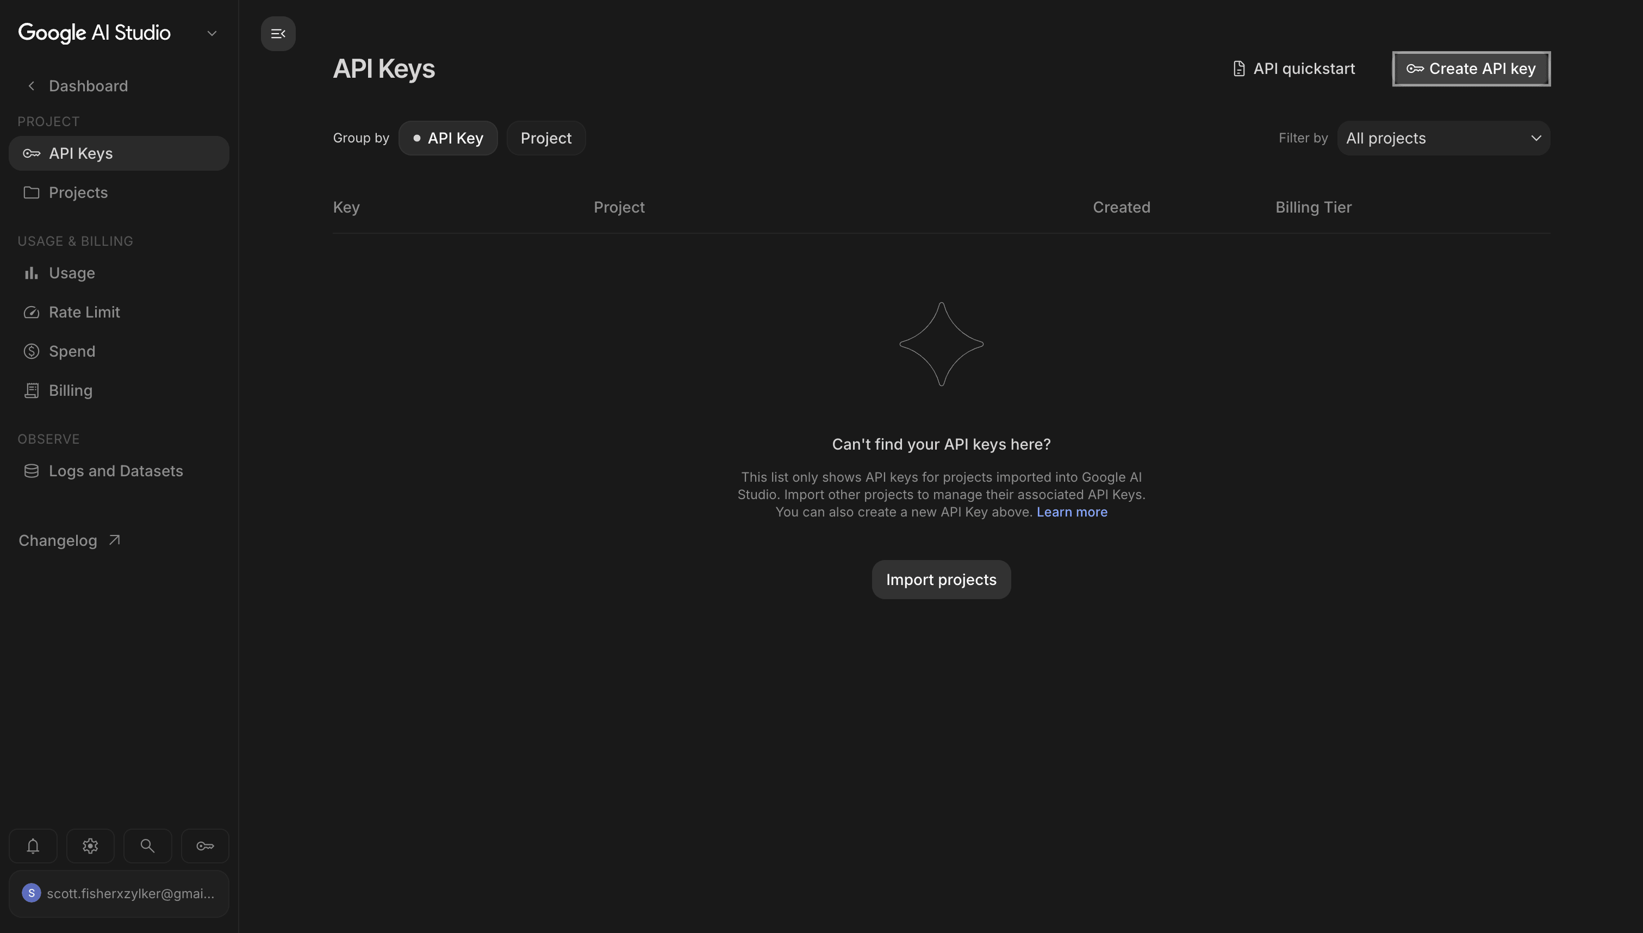Open the All projects filter dropdown
This screenshot has height=933, width=1643.
1443,138
